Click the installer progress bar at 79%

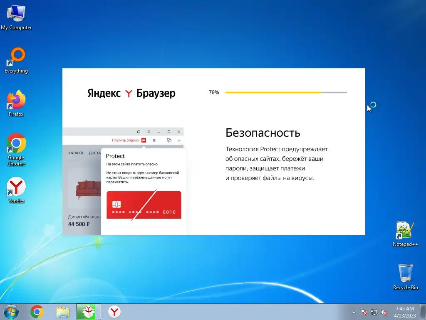[x=286, y=92]
